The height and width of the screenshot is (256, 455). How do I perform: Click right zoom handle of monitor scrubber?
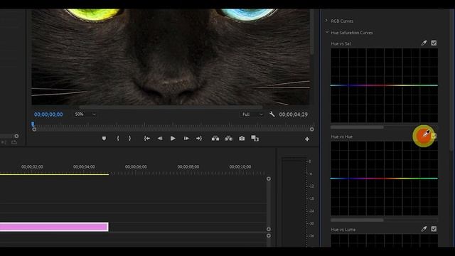(x=311, y=129)
